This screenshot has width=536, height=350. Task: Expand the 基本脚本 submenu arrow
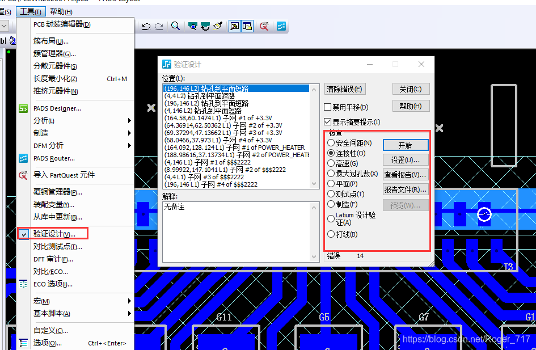coord(129,314)
